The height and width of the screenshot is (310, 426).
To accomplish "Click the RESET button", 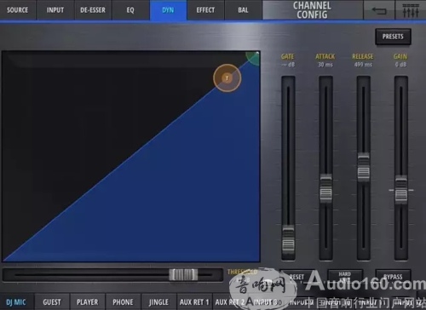I will [297, 277].
